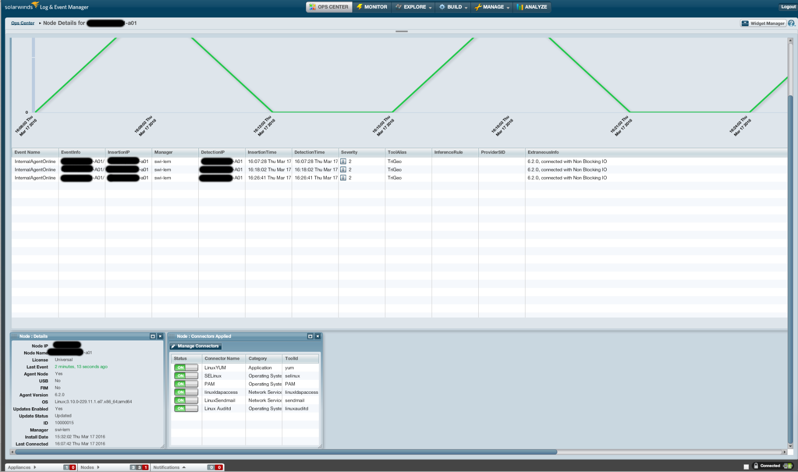The height and width of the screenshot is (472, 798).
Task: Click the Monitor lightning bolt icon
Action: [x=359, y=7]
